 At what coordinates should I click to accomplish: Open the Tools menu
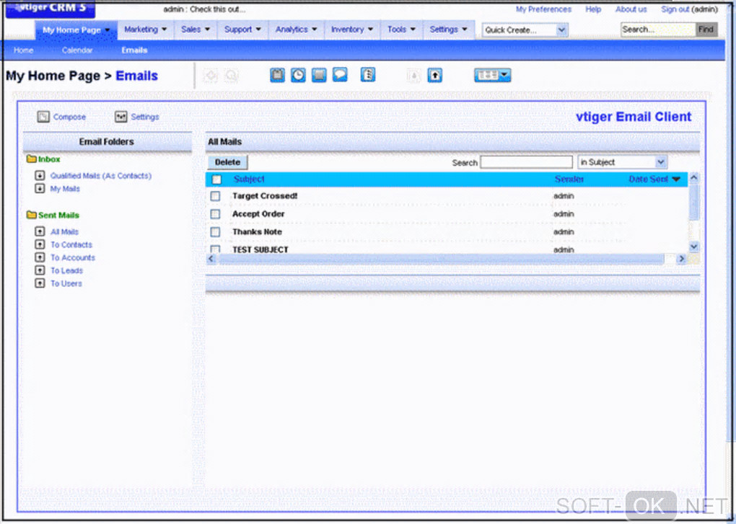click(401, 29)
